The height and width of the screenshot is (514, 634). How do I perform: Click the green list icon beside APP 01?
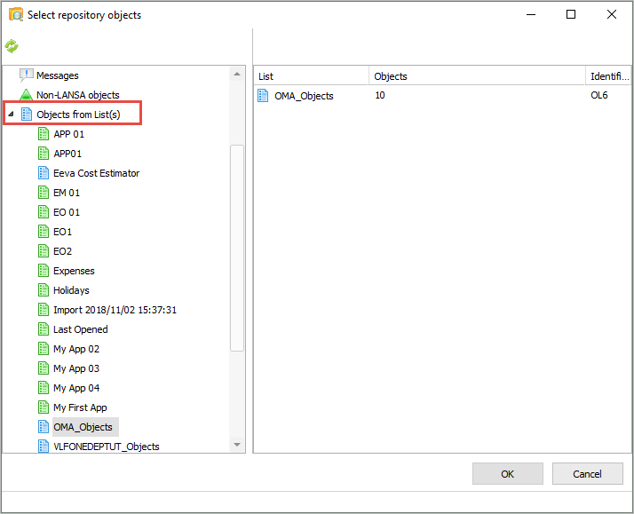tap(44, 134)
